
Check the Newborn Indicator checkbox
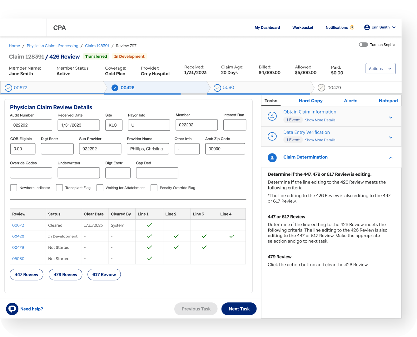pos(14,188)
